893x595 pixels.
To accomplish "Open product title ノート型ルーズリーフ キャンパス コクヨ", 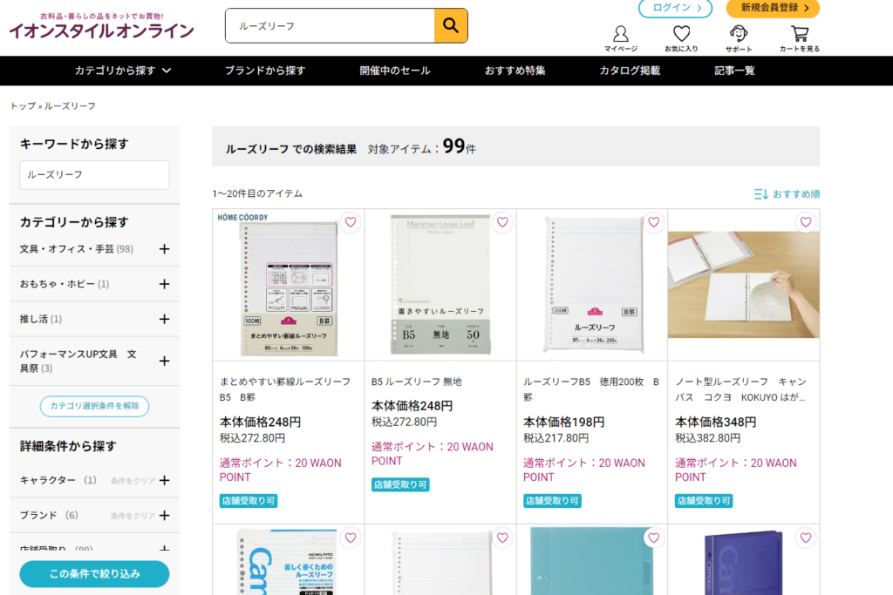I will point(740,389).
